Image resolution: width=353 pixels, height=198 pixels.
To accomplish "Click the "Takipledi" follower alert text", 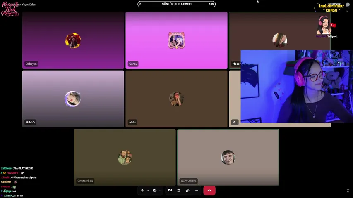I will (332, 36).
